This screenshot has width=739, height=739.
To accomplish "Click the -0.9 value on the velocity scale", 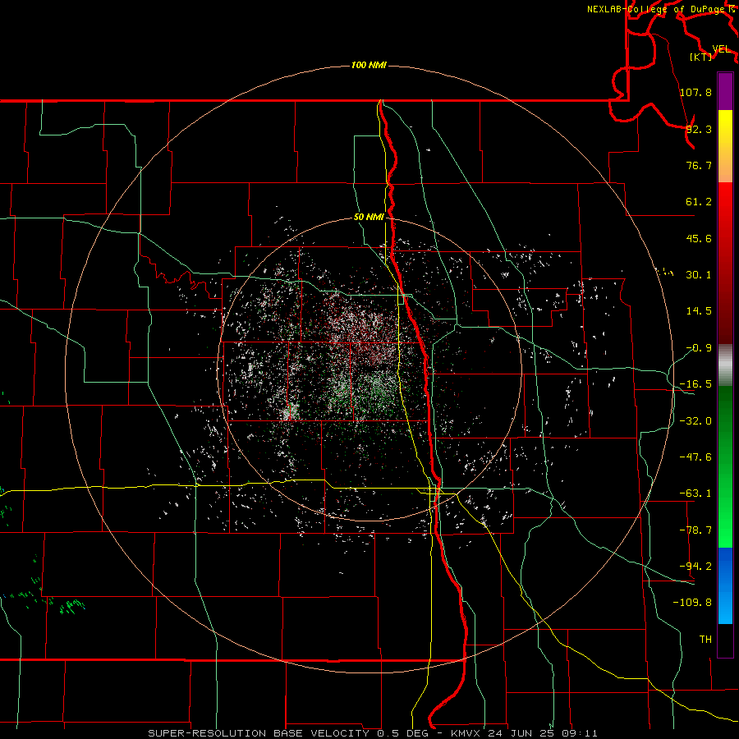I will tap(699, 348).
